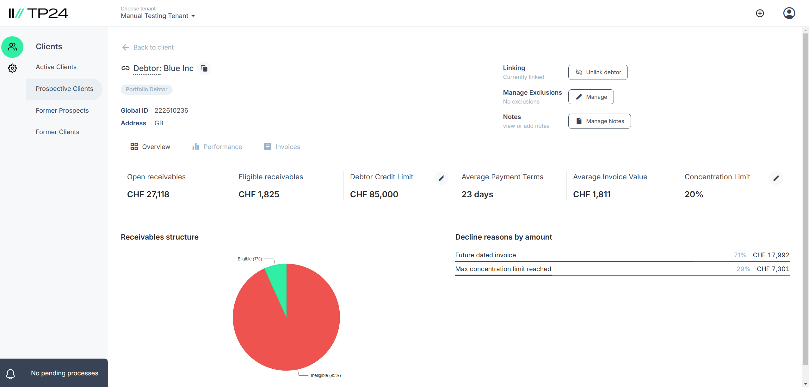Open the Invoices tab
809x387 pixels.
coord(282,147)
